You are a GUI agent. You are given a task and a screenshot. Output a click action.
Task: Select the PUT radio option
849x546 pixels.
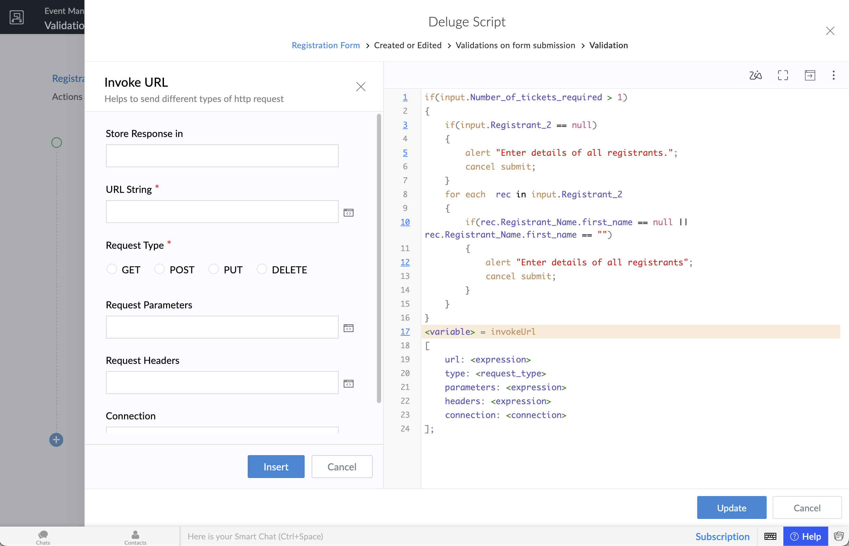(213, 269)
